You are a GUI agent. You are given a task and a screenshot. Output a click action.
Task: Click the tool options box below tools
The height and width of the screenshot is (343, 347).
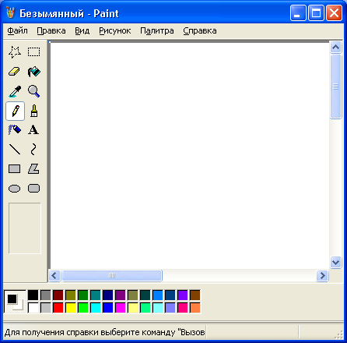pos(25,228)
